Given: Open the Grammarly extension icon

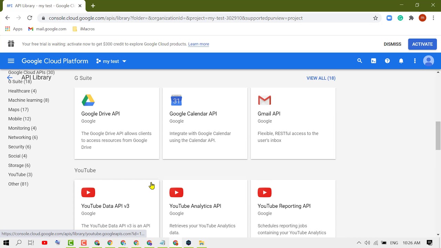Looking at the screenshot, I should click(400, 18).
